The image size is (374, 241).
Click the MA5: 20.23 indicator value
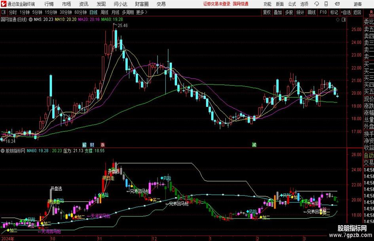(x=44, y=19)
